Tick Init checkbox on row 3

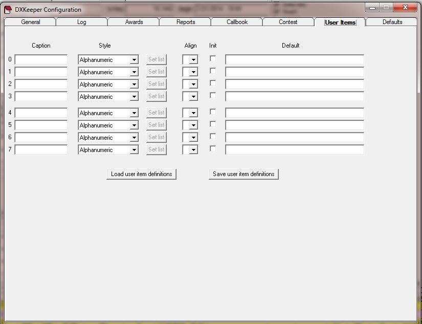coord(213,95)
